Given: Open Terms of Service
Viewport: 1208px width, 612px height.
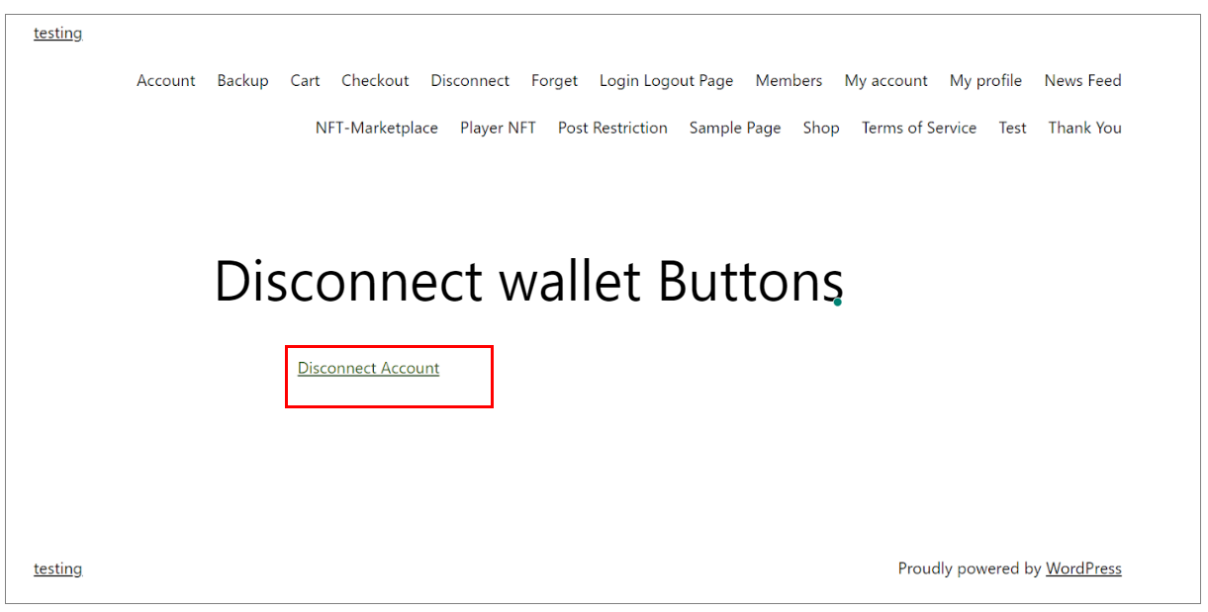Looking at the screenshot, I should 919,128.
